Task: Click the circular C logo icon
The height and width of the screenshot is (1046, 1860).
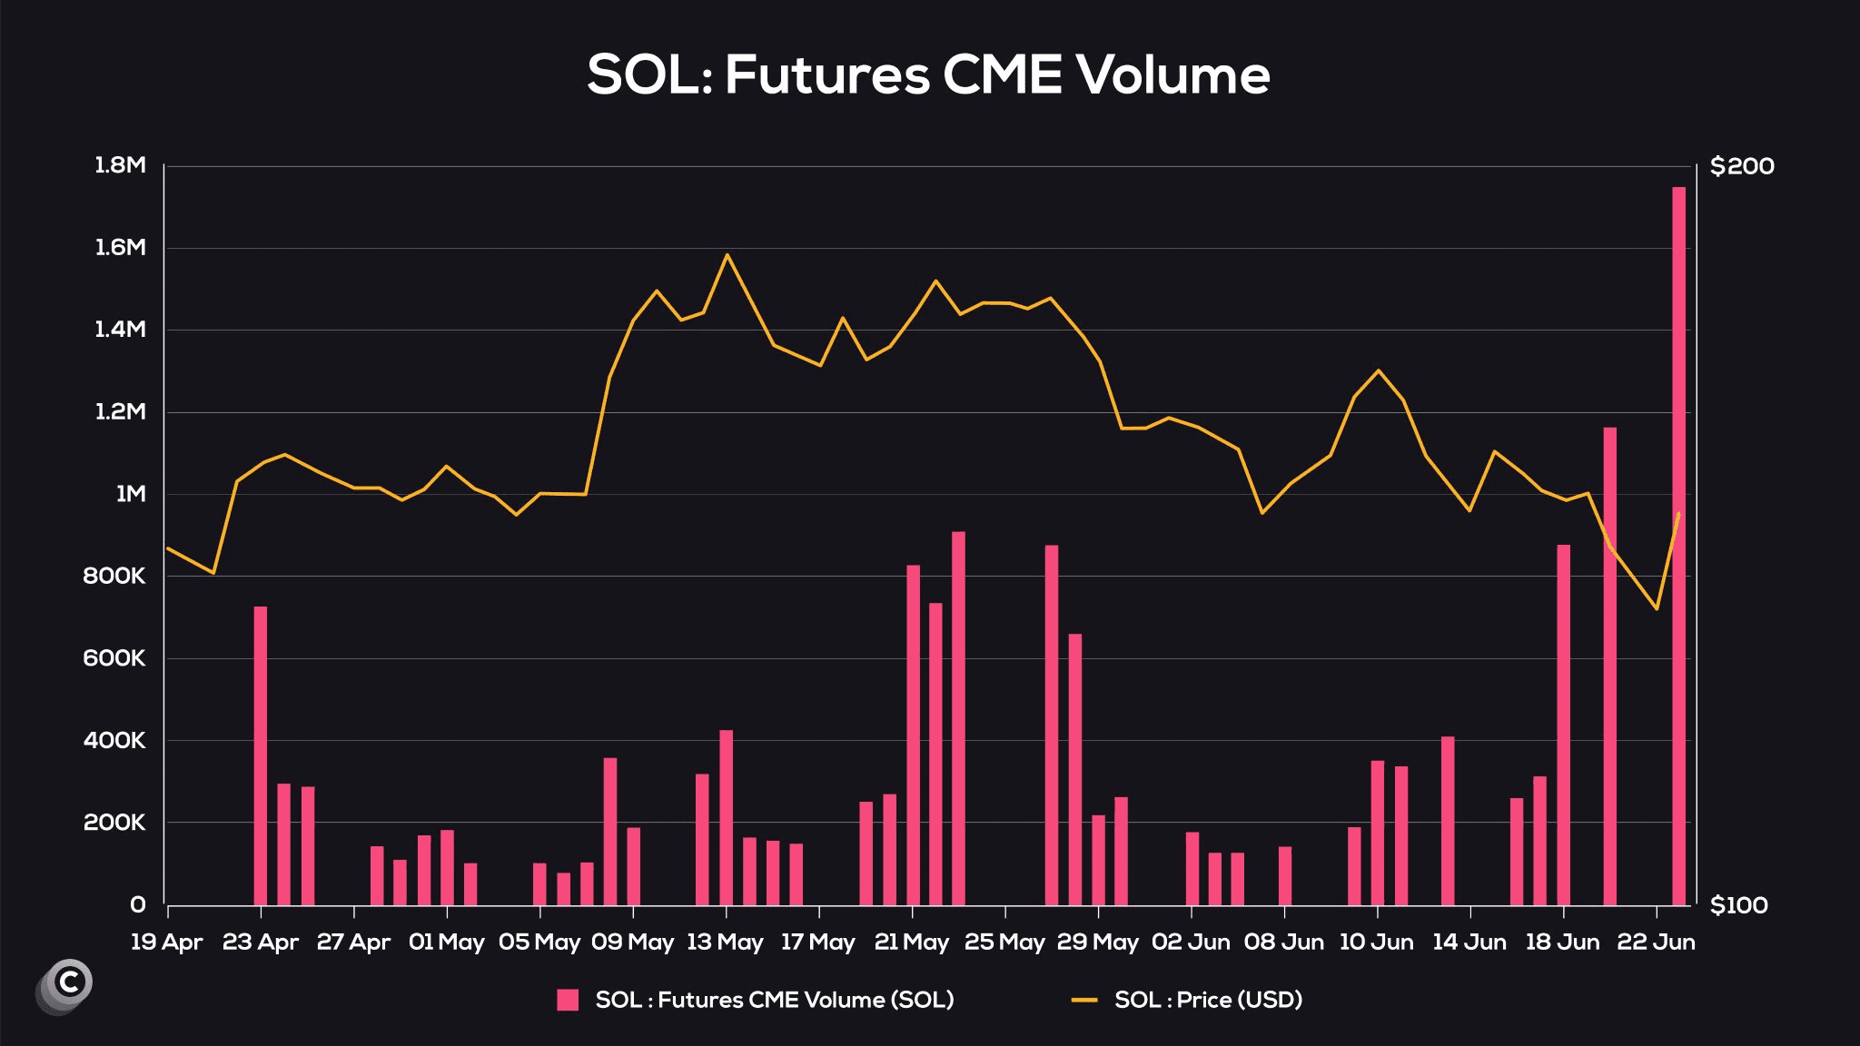Action: click(64, 986)
